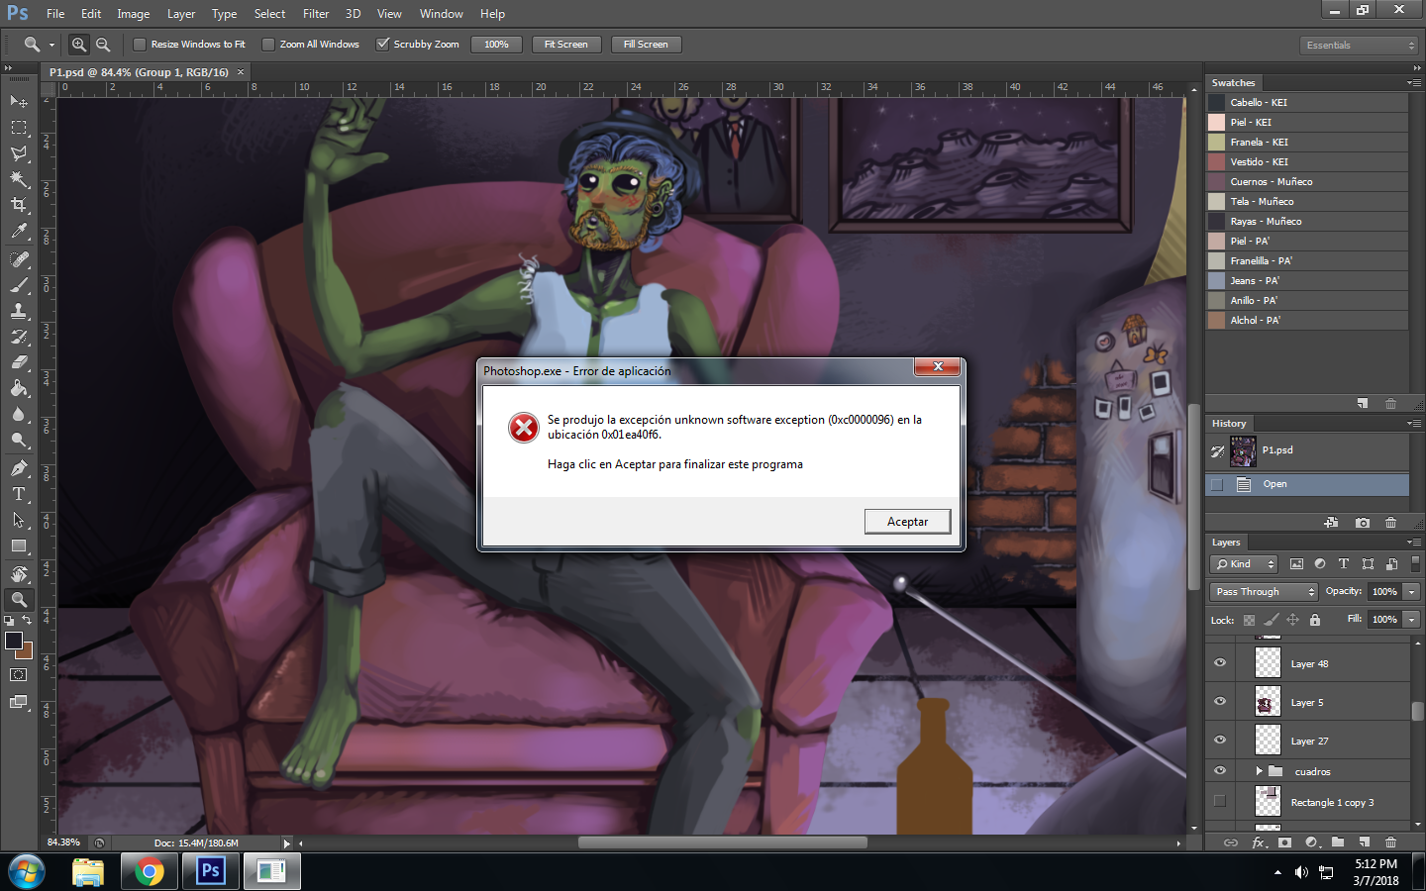
Task: Toggle history brush source for Open state
Action: tap(1217, 485)
